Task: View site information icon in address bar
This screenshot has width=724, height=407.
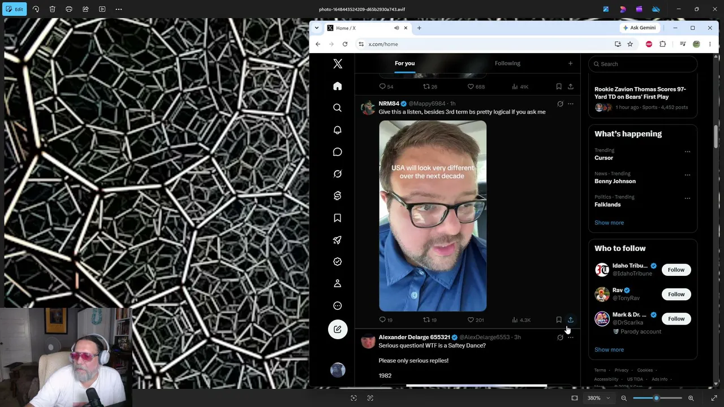Action: [x=361, y=44]
